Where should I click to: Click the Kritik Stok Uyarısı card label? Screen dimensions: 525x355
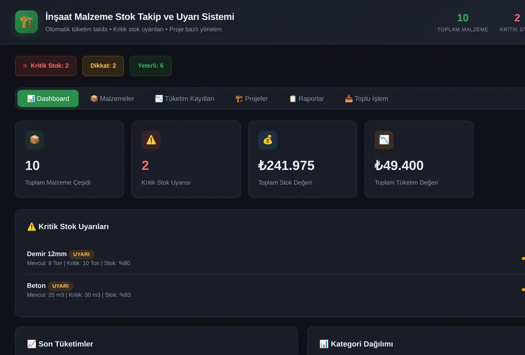[166, 183]
